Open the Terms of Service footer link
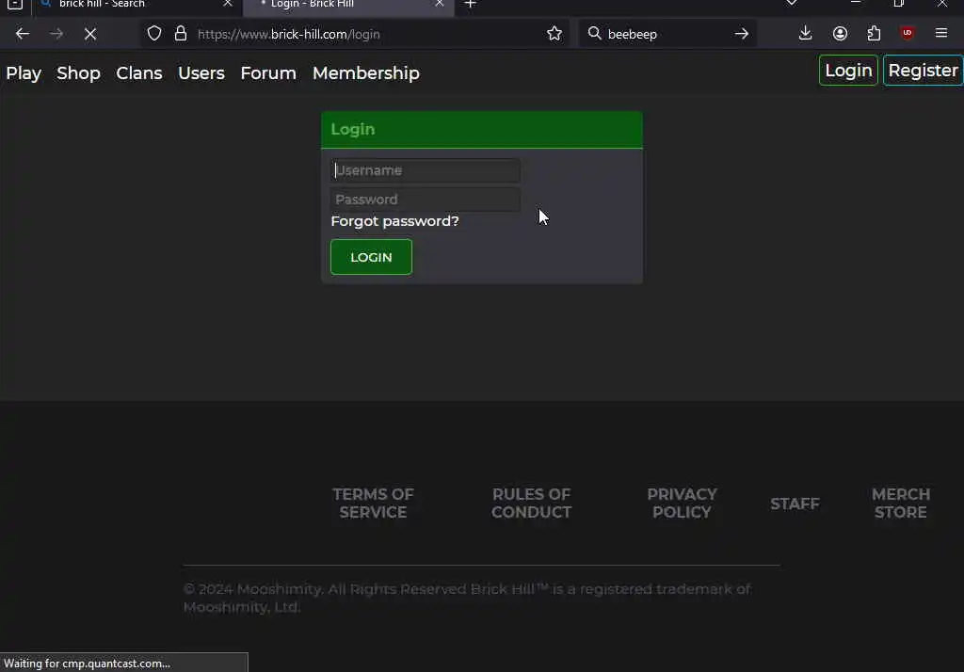 [x=373, y=503]
